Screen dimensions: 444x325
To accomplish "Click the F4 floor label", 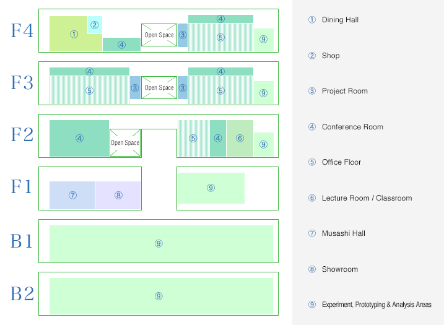I will coord(22,30).
